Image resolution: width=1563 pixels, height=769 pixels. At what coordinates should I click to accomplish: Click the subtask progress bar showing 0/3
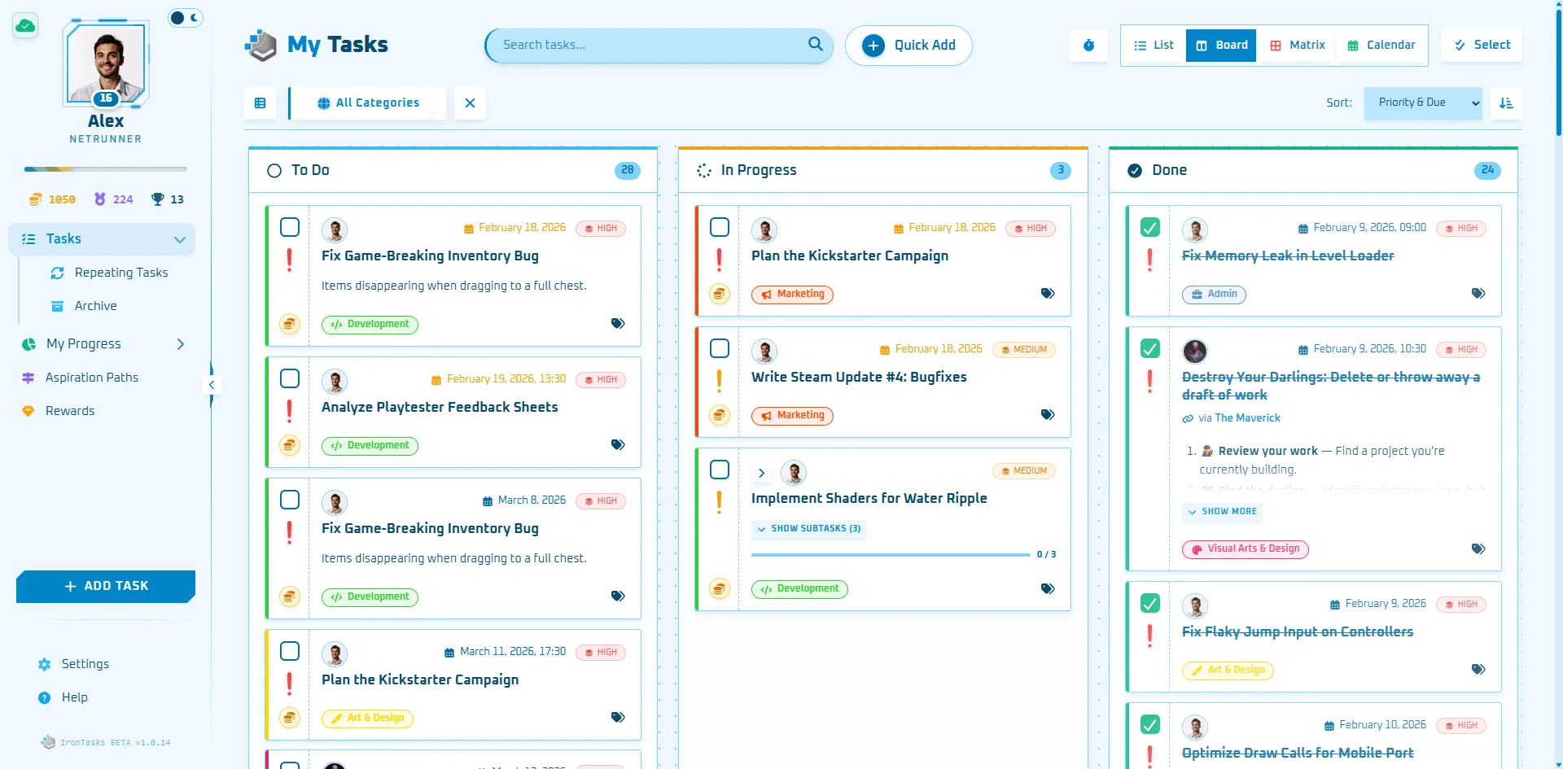tap(891, 555)
